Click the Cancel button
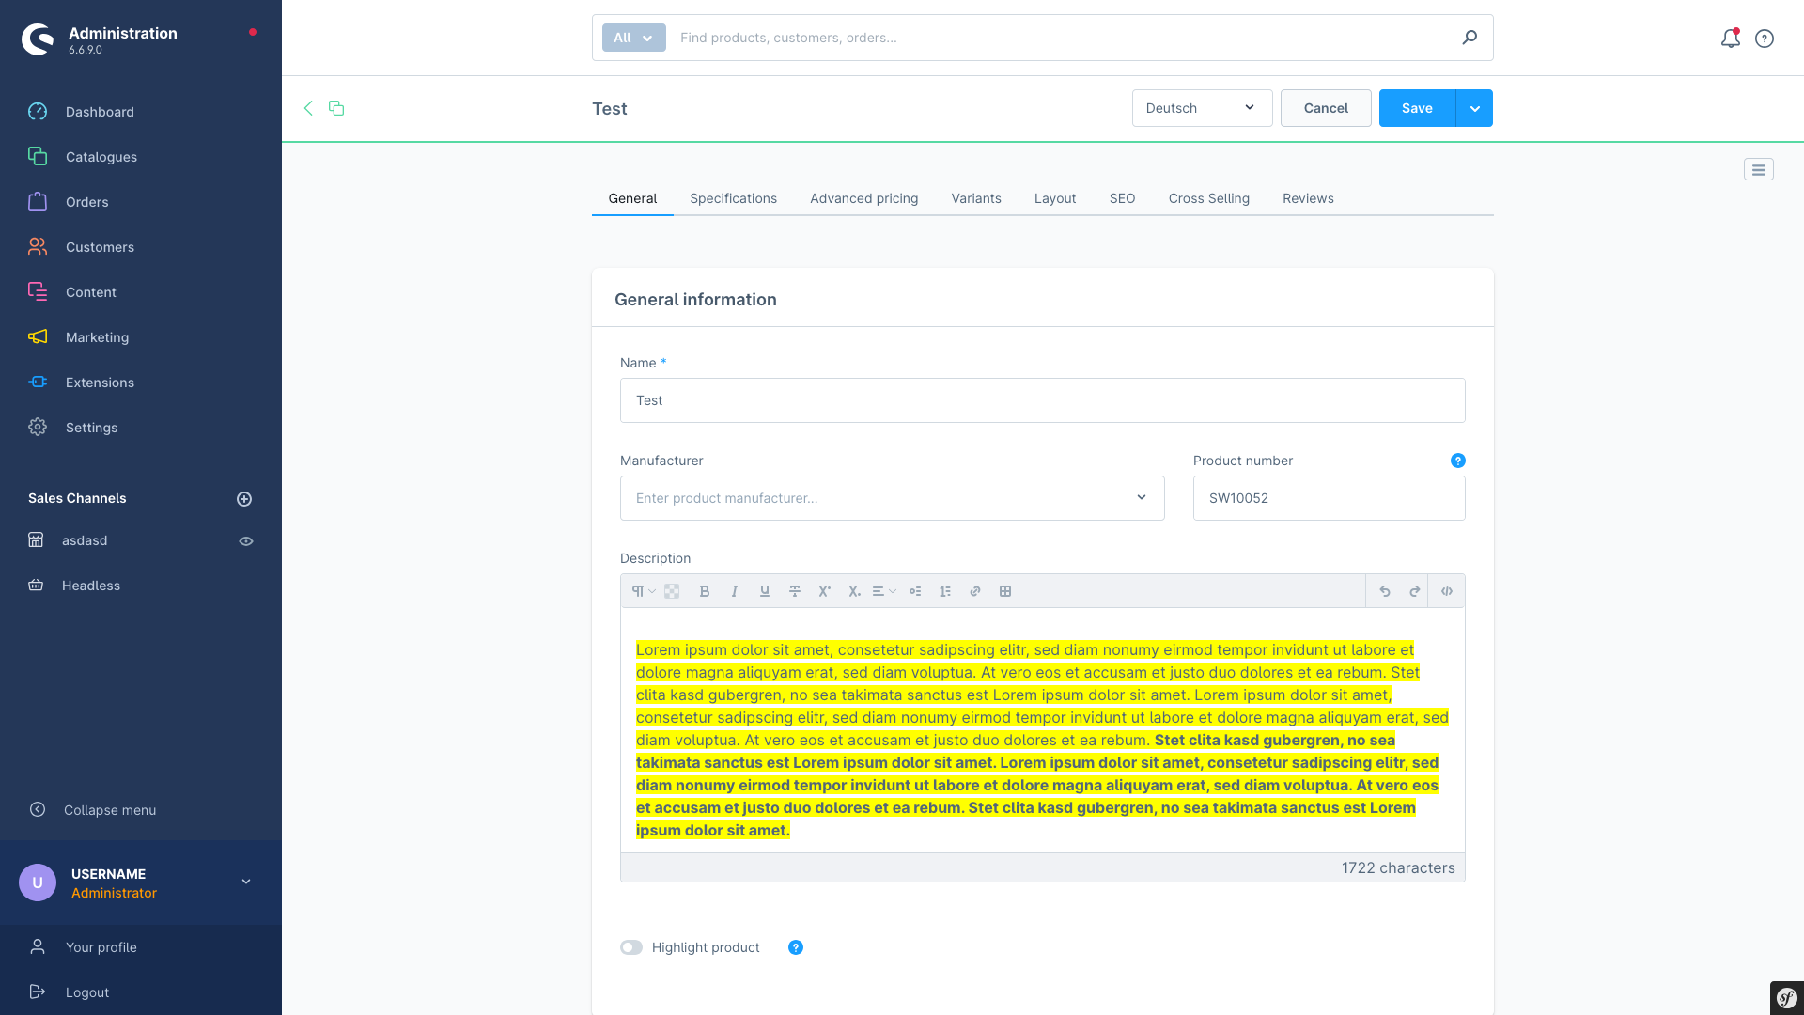Image resolution: width=1804 pixels, height=1015 pixels. (x=1326, y=108)
